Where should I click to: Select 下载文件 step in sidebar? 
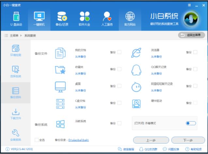15,114
